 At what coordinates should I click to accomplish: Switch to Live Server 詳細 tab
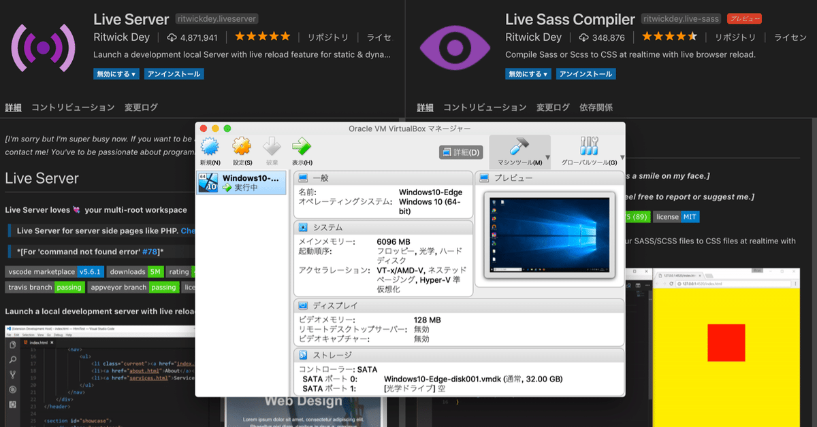[x=14, y=107]
